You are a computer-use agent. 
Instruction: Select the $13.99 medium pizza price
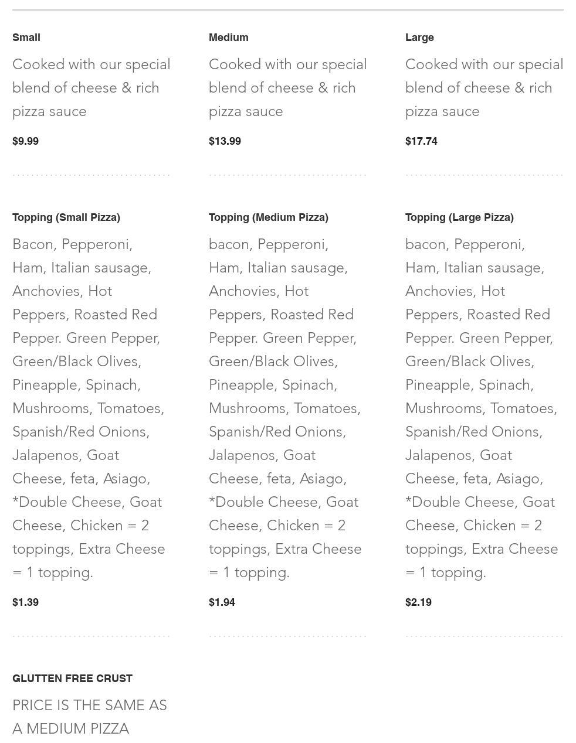coord(225,141)
